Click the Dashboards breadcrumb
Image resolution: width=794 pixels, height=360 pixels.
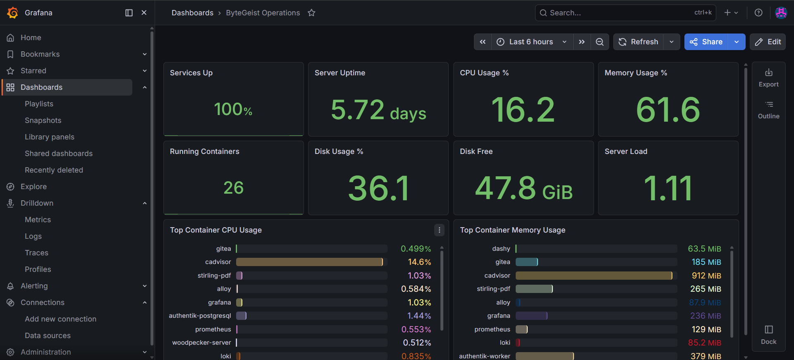coord(192,13)
